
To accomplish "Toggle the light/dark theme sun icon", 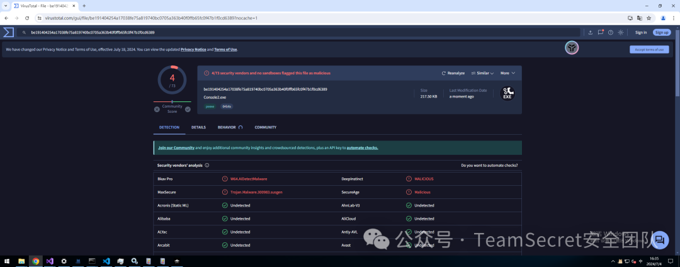I will click(x=621, y=33).
